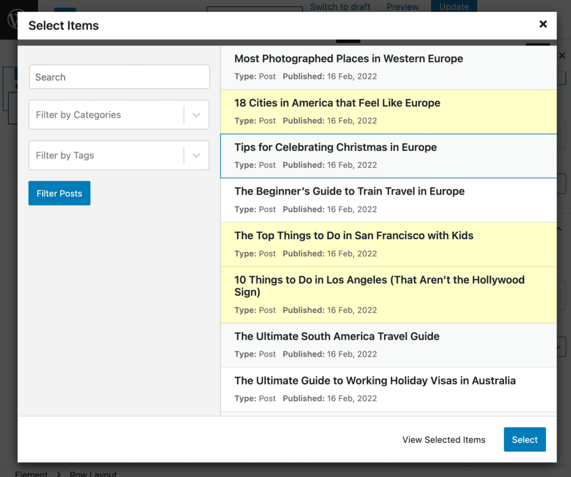This screenshot has height=477, width=571.
Task: Focus the Search input field
Action: click(119, 77)
